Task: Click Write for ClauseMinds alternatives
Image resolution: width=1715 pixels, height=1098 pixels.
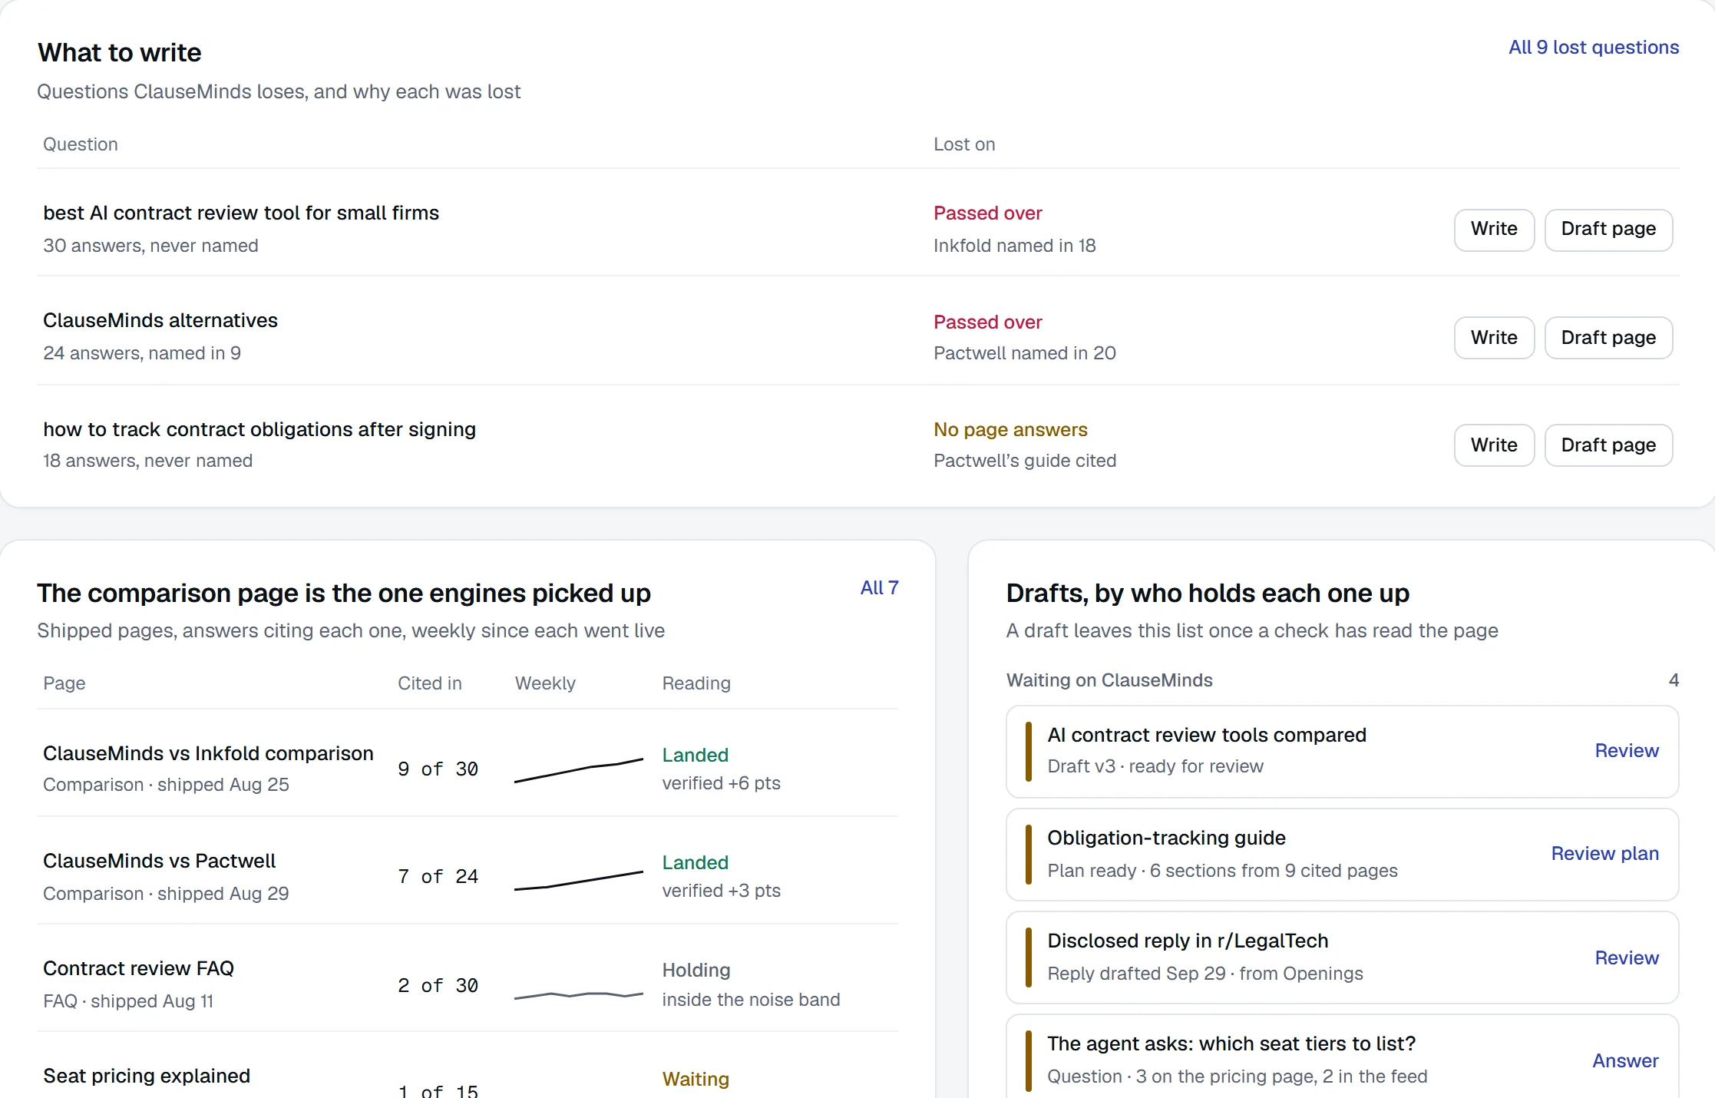Action: pos(1494,338)
